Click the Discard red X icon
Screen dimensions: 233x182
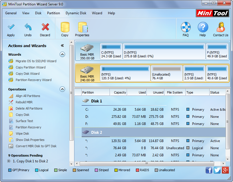tap(45, 27)
